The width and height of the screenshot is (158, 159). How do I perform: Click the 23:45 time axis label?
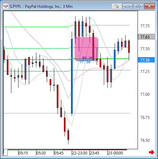click(94, 153)
